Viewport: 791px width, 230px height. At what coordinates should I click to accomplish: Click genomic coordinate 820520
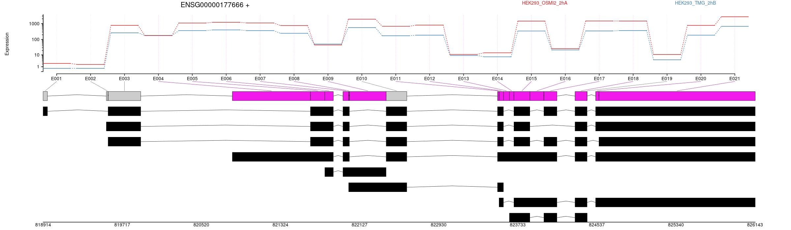point(201,225)
